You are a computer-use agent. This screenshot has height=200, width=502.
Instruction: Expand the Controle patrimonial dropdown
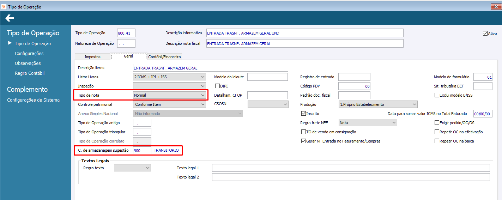[x=169, y=104]
